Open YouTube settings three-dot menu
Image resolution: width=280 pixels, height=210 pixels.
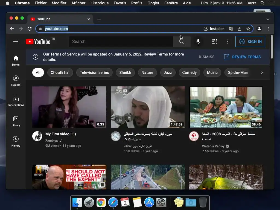tap(228, 42)
